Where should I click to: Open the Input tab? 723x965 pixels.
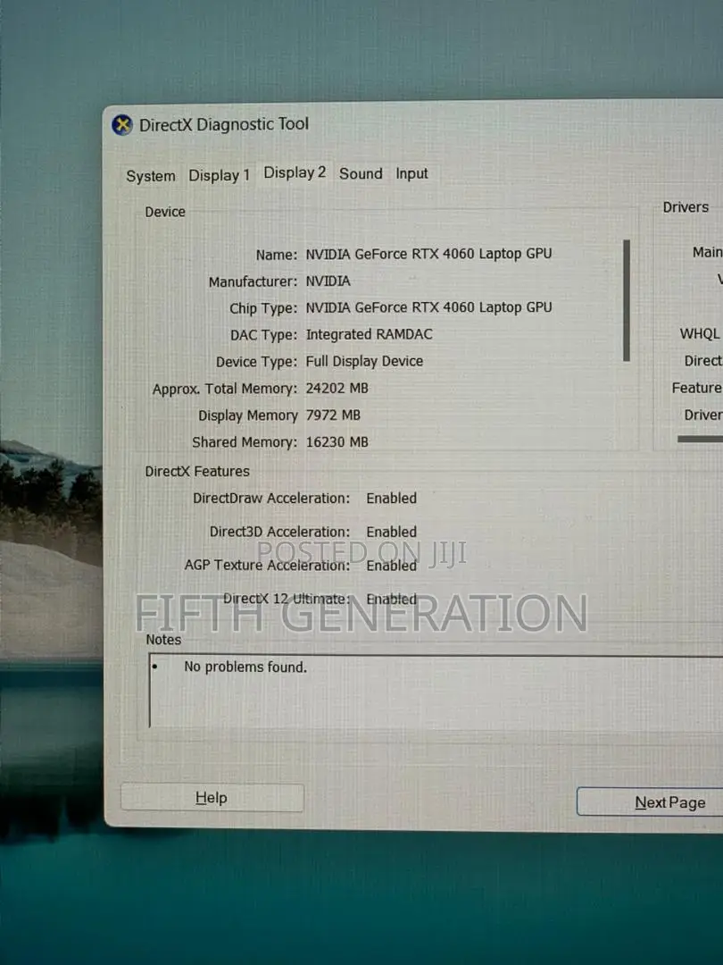[411, 173]
